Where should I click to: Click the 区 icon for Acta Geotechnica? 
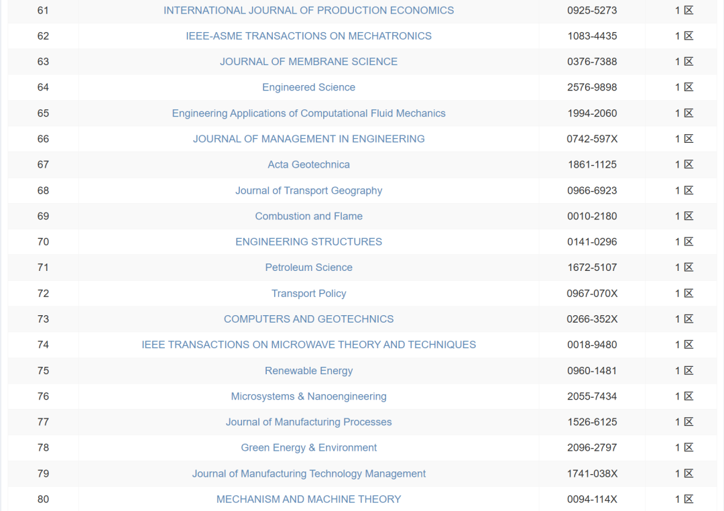point(688,164)
